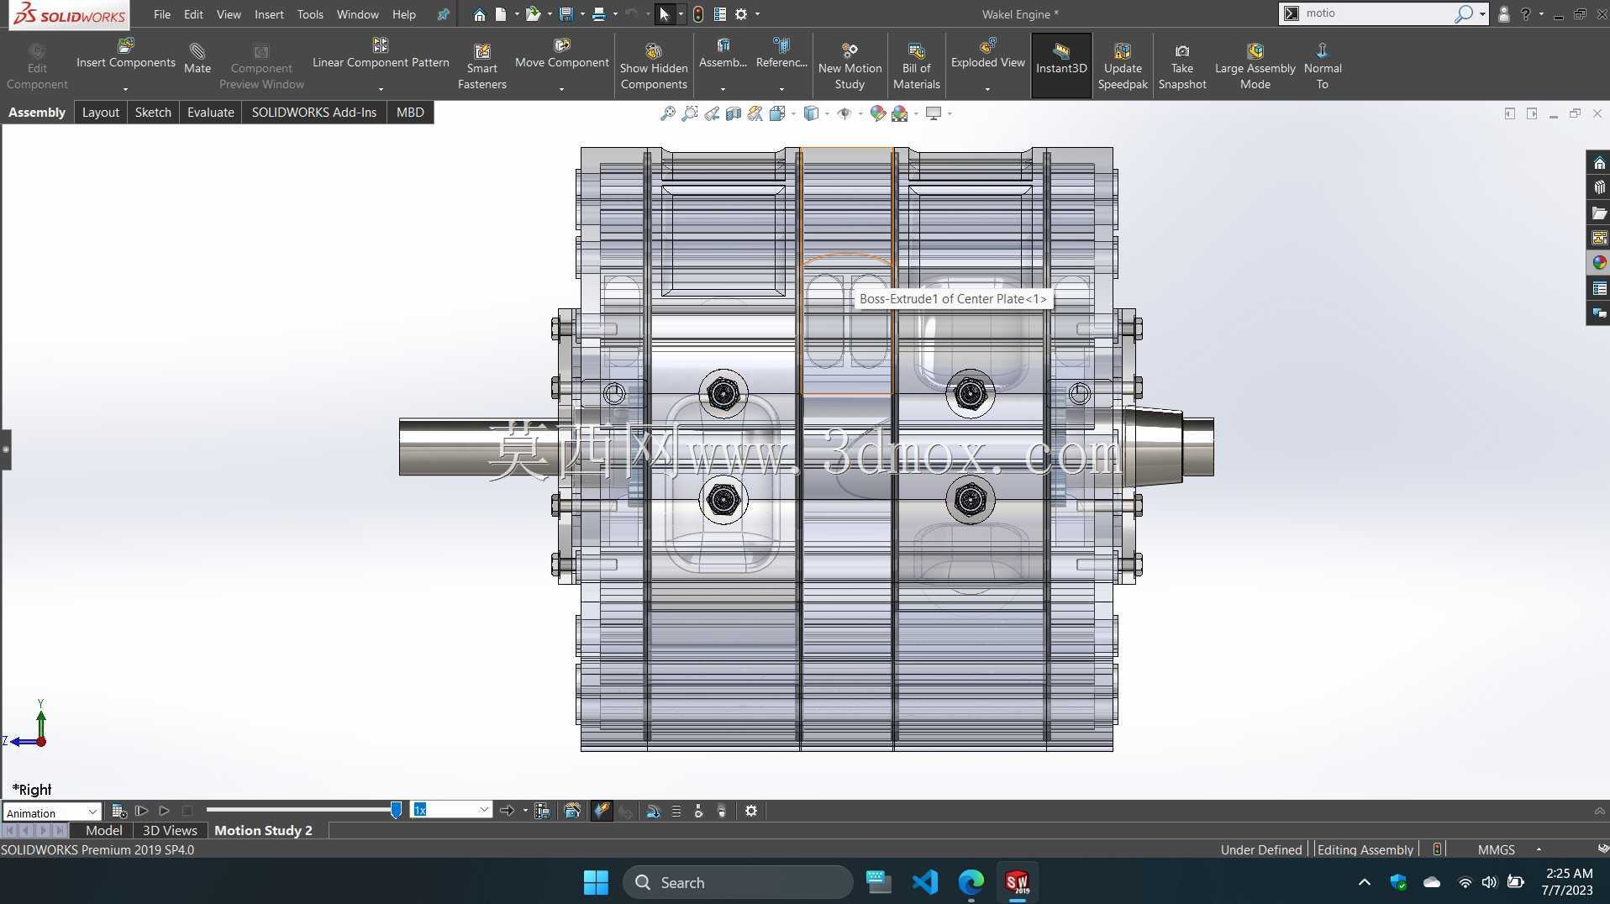Select the Take Snapshot tool

point(1181,66)
